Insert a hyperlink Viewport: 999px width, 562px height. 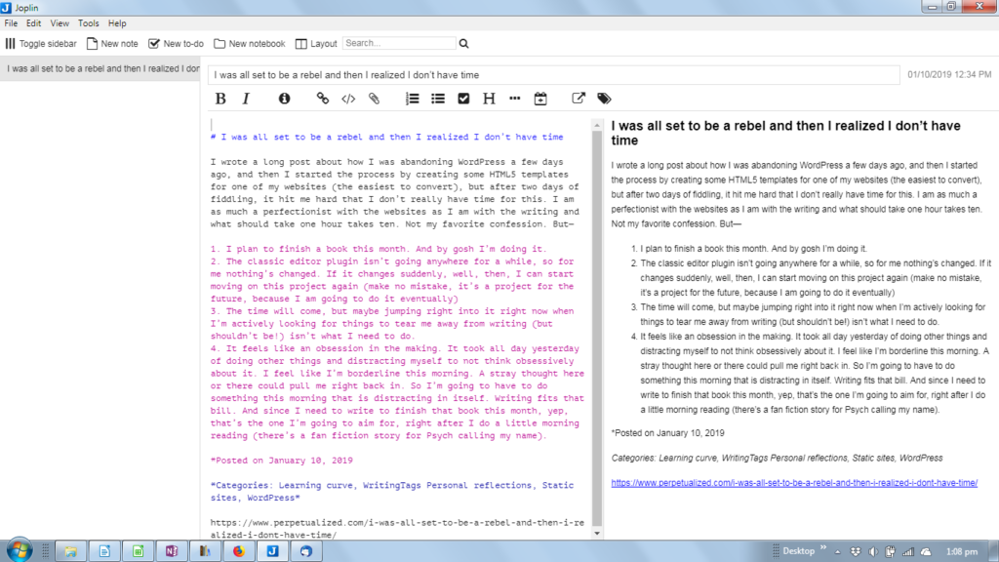click(323, 99)
